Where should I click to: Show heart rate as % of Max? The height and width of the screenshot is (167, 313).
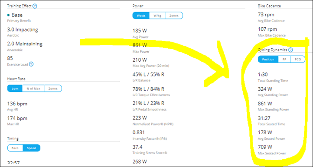(33, 88)
